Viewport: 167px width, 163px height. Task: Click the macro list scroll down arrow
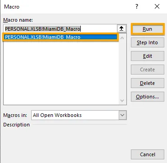tap(122, 100)
